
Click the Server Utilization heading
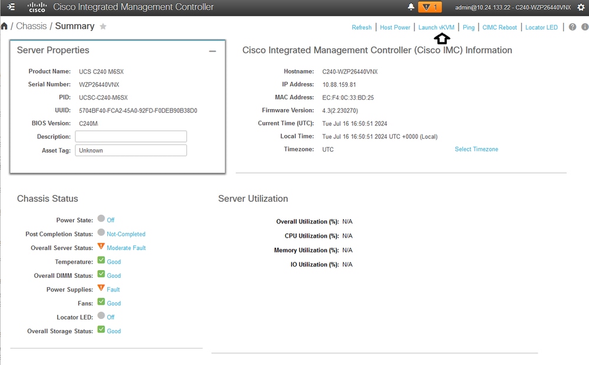point(253,198)
